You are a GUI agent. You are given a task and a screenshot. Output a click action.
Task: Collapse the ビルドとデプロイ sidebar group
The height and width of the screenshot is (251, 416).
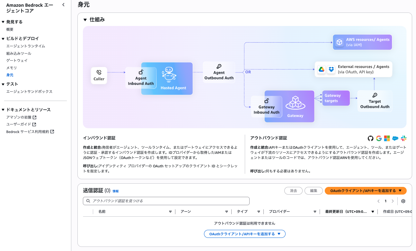pos(3,38)
